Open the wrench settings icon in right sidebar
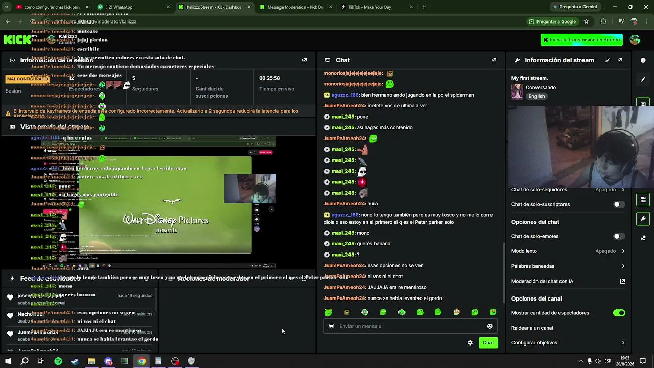654x368 pixels. (x=643, y=219)
